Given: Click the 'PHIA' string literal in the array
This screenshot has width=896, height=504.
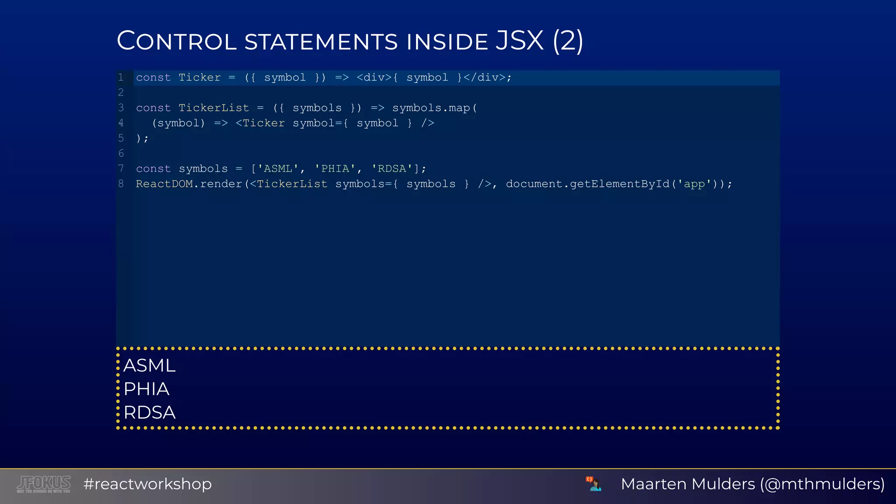Looking at the screenshot, I should [335, 168].
